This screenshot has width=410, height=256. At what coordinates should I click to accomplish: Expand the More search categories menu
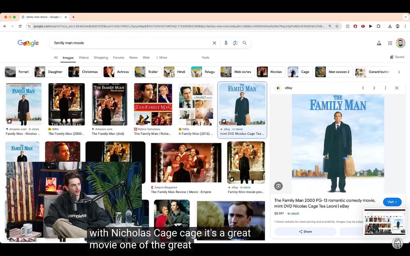pos(162,57)
